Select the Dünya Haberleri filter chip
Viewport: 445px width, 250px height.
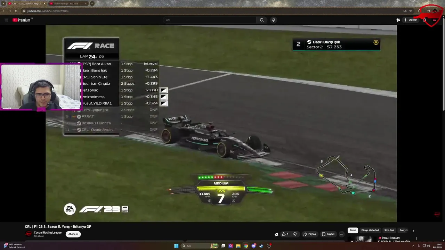tap(370, 230)
